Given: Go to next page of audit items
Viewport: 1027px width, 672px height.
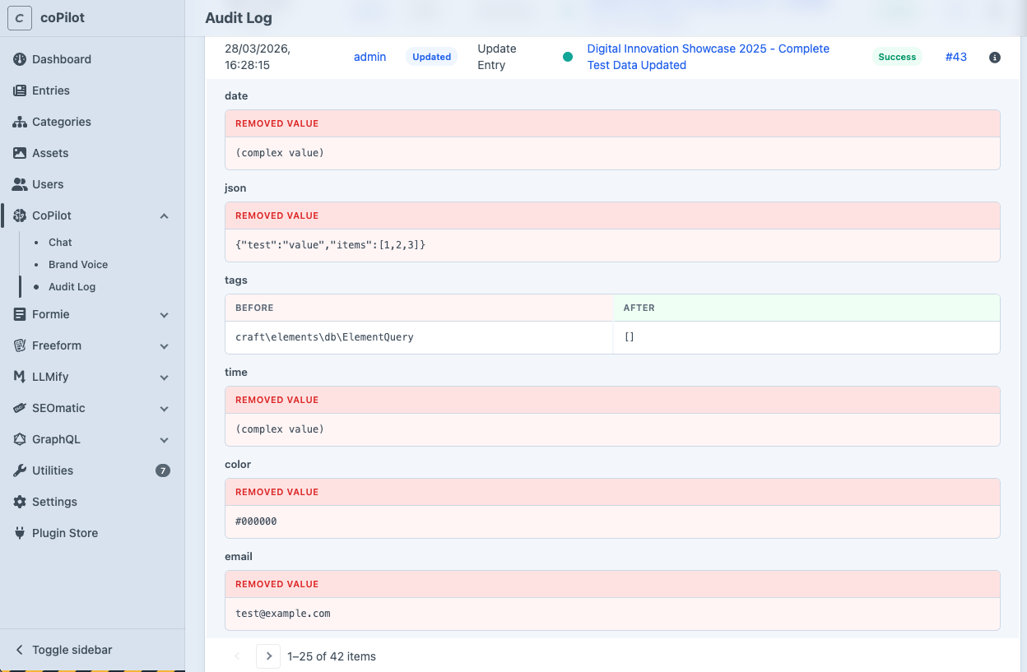Looking at the screenshot, I should (268, 656).
